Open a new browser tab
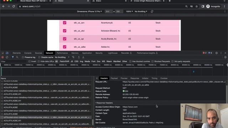Image resolution: width=228 pixels, height=128 pixels. (x=170, y=1)
